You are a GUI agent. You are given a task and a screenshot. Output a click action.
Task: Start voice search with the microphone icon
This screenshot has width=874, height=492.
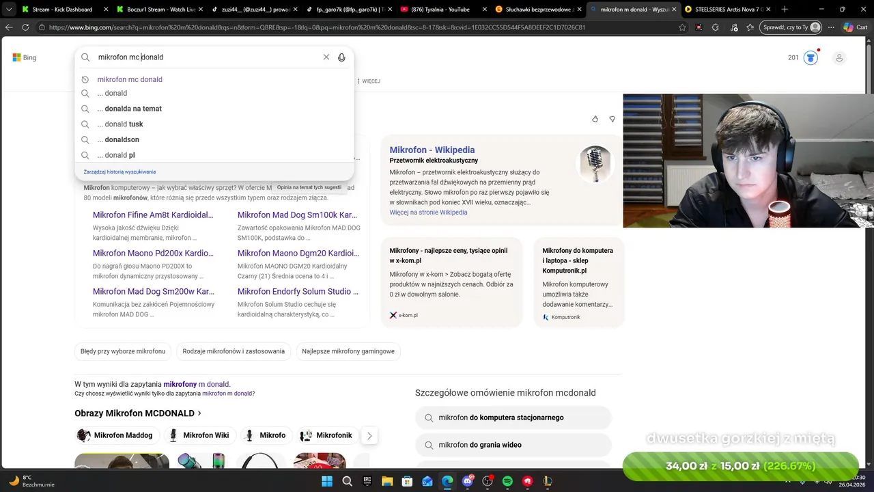341,57
